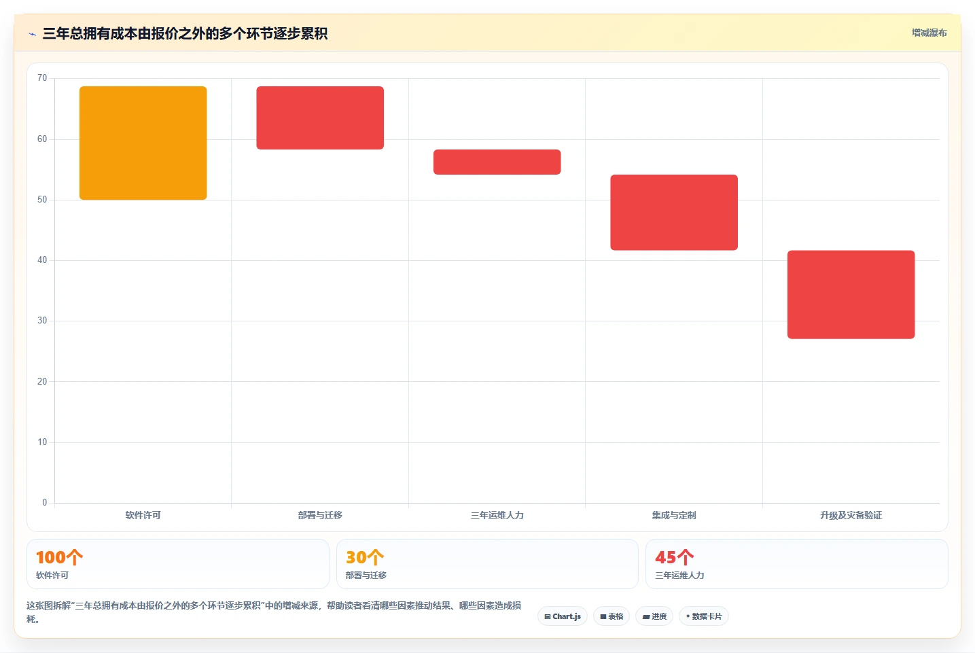
Task: Click the red 集成与定制 bar
Action: (674, 213)
